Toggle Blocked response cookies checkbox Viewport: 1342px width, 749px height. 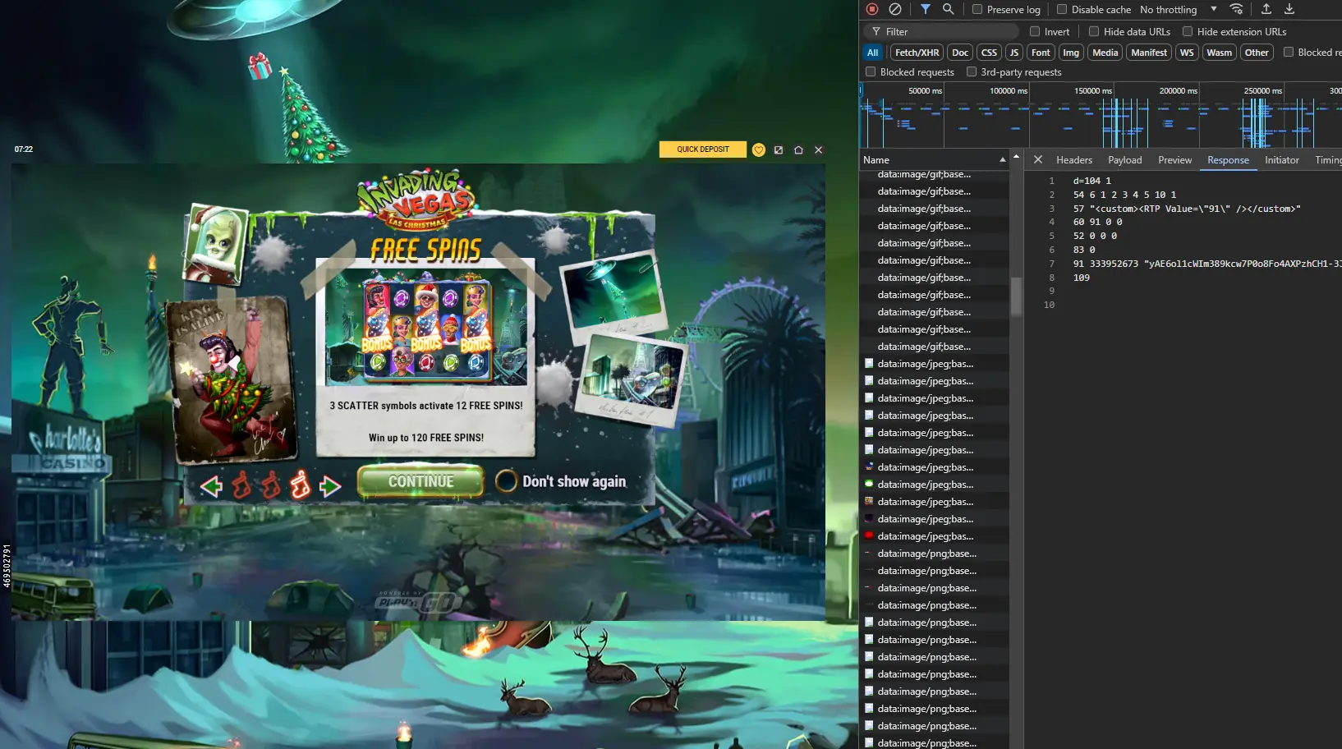[x=1289, y=52]
